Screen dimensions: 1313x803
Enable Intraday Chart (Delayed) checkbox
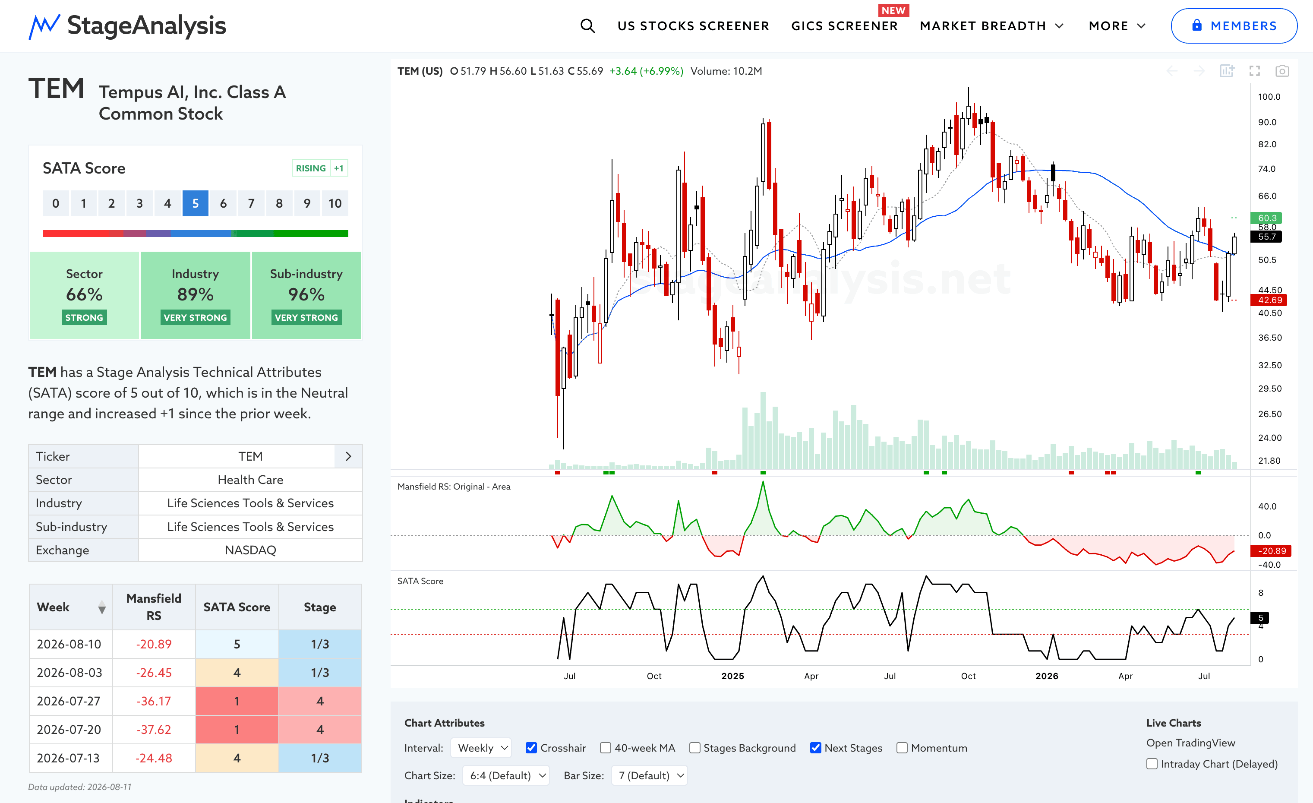[1152, 764]
